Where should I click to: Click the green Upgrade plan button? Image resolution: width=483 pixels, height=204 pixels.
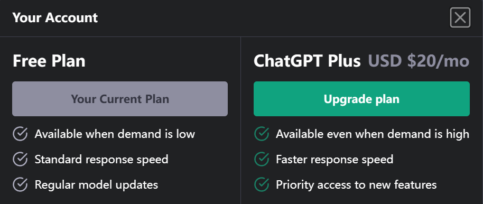(x=361, y=99)
